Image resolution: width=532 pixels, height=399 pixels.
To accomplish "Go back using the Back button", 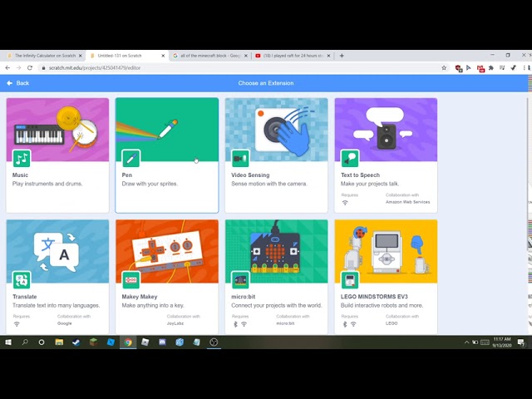I will point(17,83).
